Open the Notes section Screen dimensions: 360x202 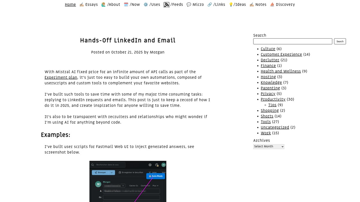click(258, 4)
